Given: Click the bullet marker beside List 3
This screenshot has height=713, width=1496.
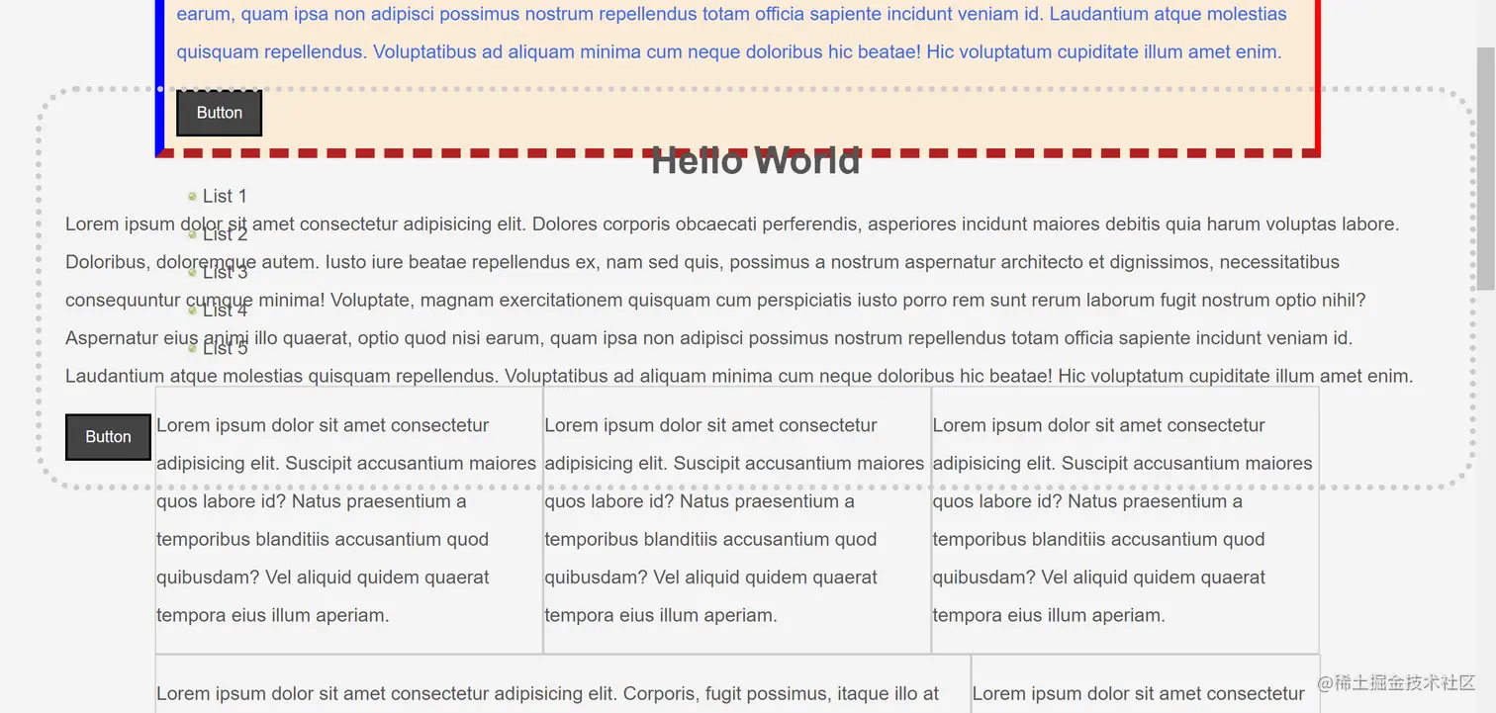Looking at the screenshot, I should (192, 272).
